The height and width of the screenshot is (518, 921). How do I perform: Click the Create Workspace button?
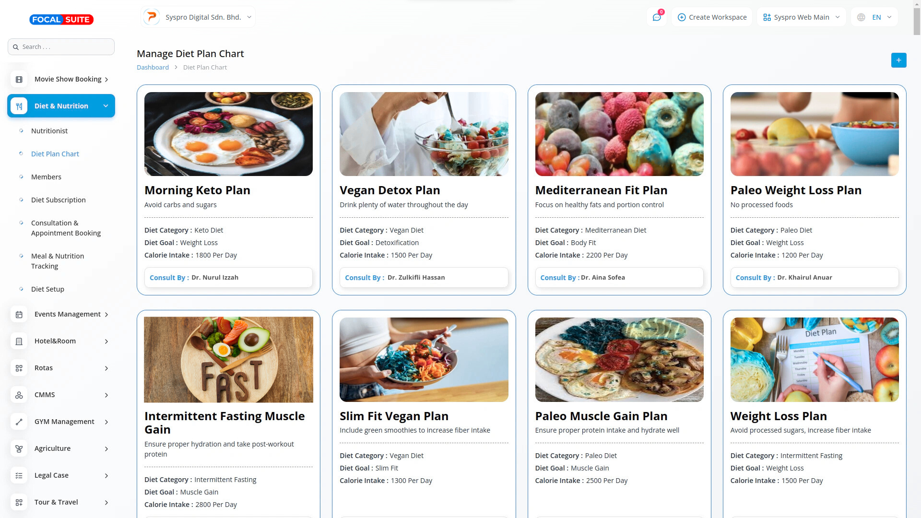[x=712, y=17]
